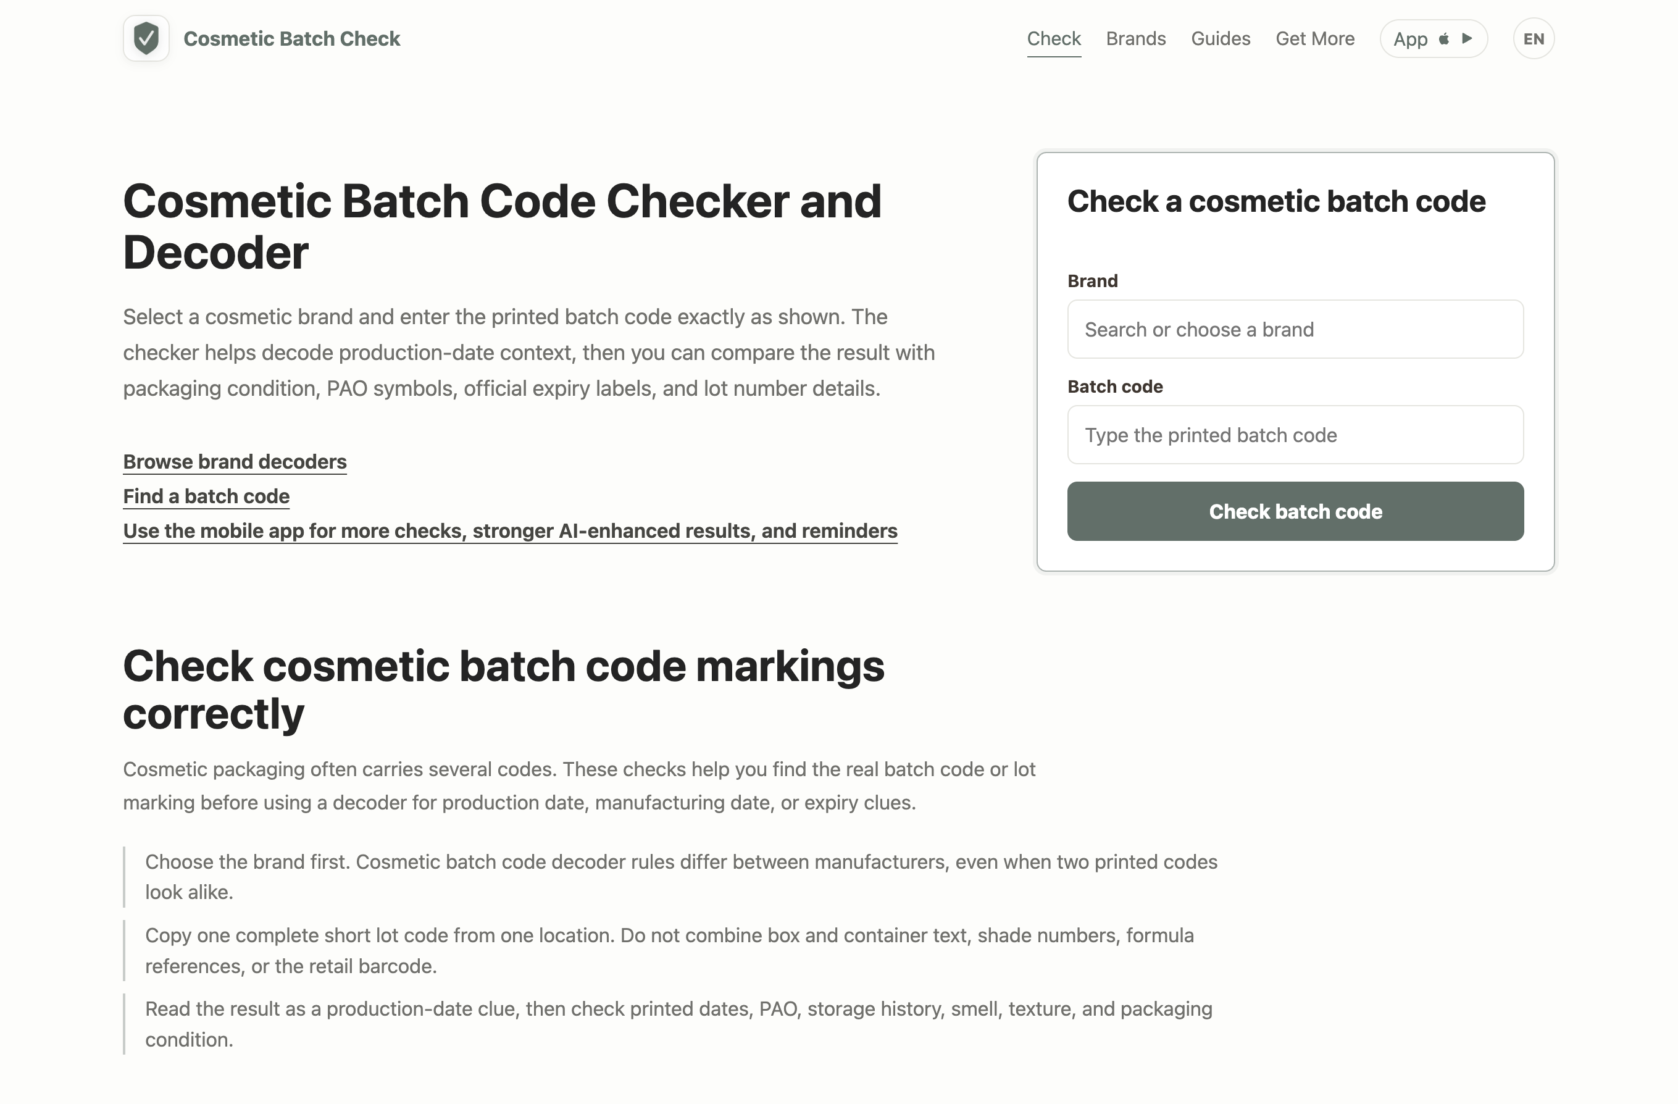The height and width of the screenshot is (1104, 1678).
Task: Click the Brand field label
Action: click(x=1092, y=282)
